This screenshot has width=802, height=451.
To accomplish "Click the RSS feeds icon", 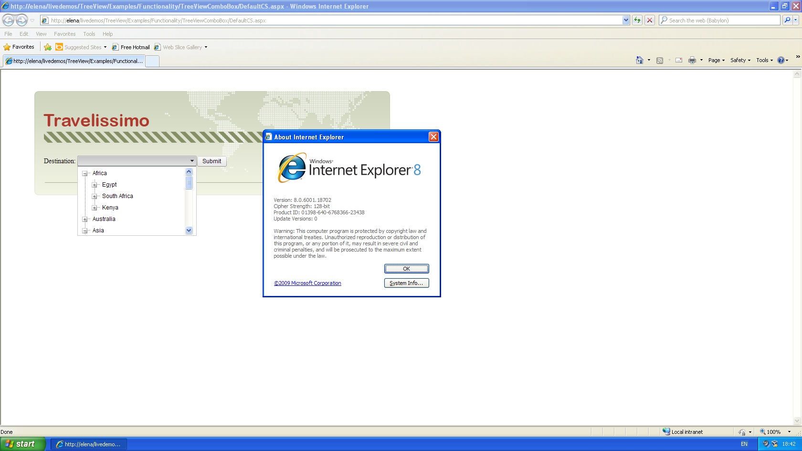I will [x=660, y=60].
